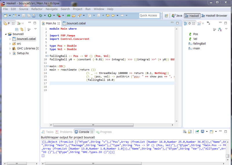Close the Main.hs editor tab
Image resolution: width=232 pixels, height=165 pixels.
[59, 23]
